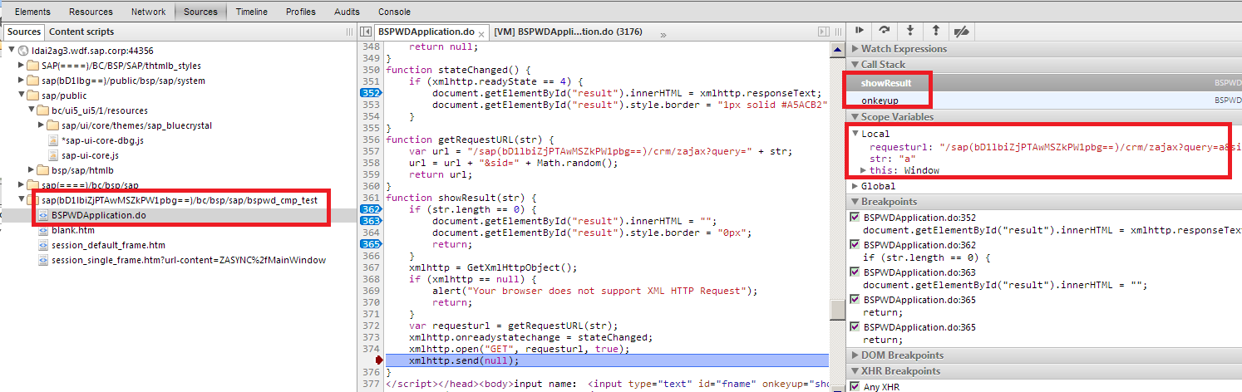This screenshot has width=1242, height=392.
Task: Expand the sap(====)/bc/bsp/sap folder
Action: pyautogui.click(x=22, y=185)
